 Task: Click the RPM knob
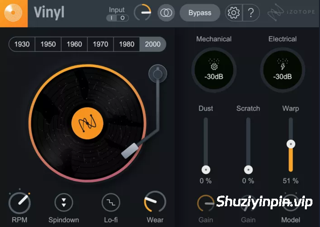tap(20, 202)
